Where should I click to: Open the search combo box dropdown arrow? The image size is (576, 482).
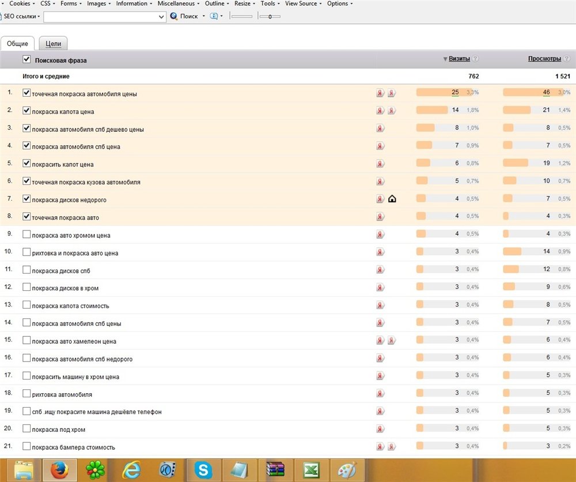pos(161,17)
